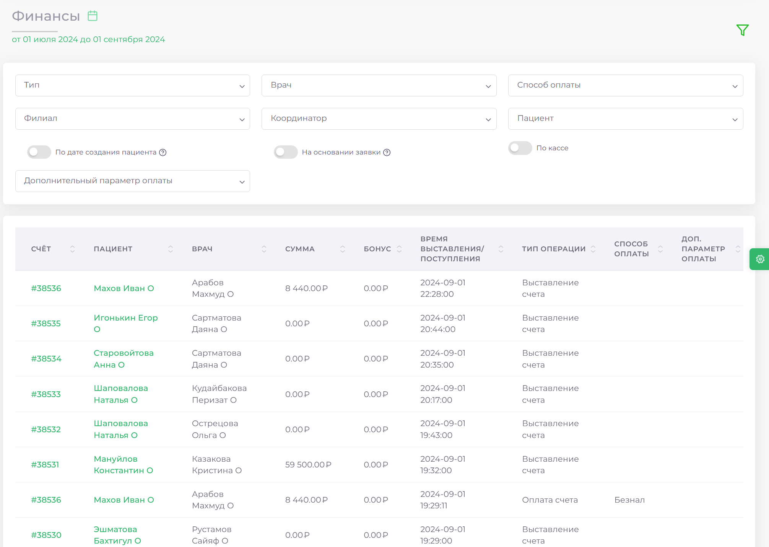Select timestamp 2024-09-01 19:29:11 cell
The height and width of the screenshot is (547, 769).
[443, 500]
